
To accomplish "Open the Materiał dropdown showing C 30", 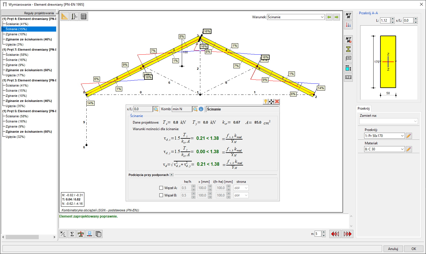I will pos(384,149).
